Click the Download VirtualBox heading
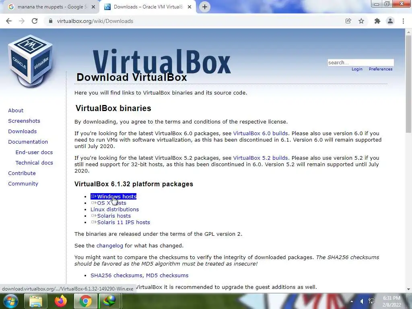 pyautogui.click(x=132, y=77)
